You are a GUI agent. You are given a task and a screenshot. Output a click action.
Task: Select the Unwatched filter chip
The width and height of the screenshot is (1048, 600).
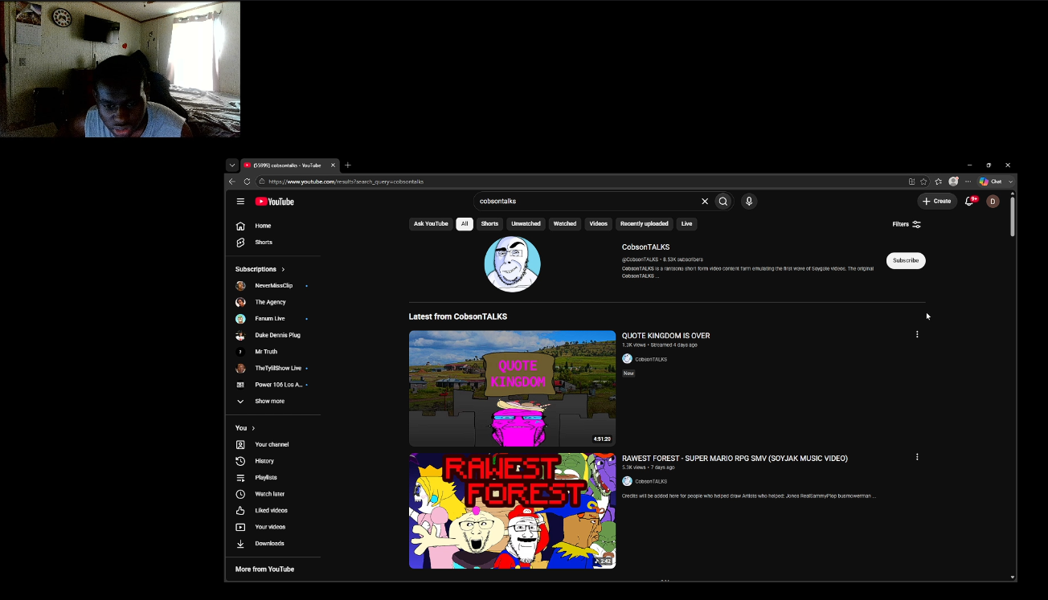pos(526,224)
